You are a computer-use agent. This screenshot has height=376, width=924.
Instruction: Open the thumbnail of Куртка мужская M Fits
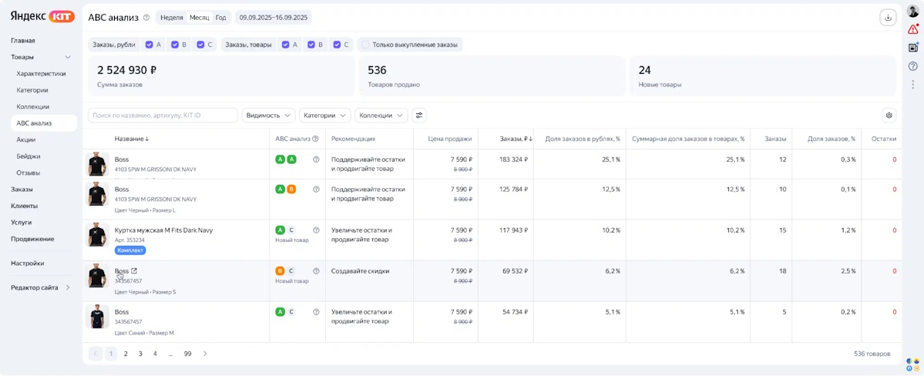[97, 234]
